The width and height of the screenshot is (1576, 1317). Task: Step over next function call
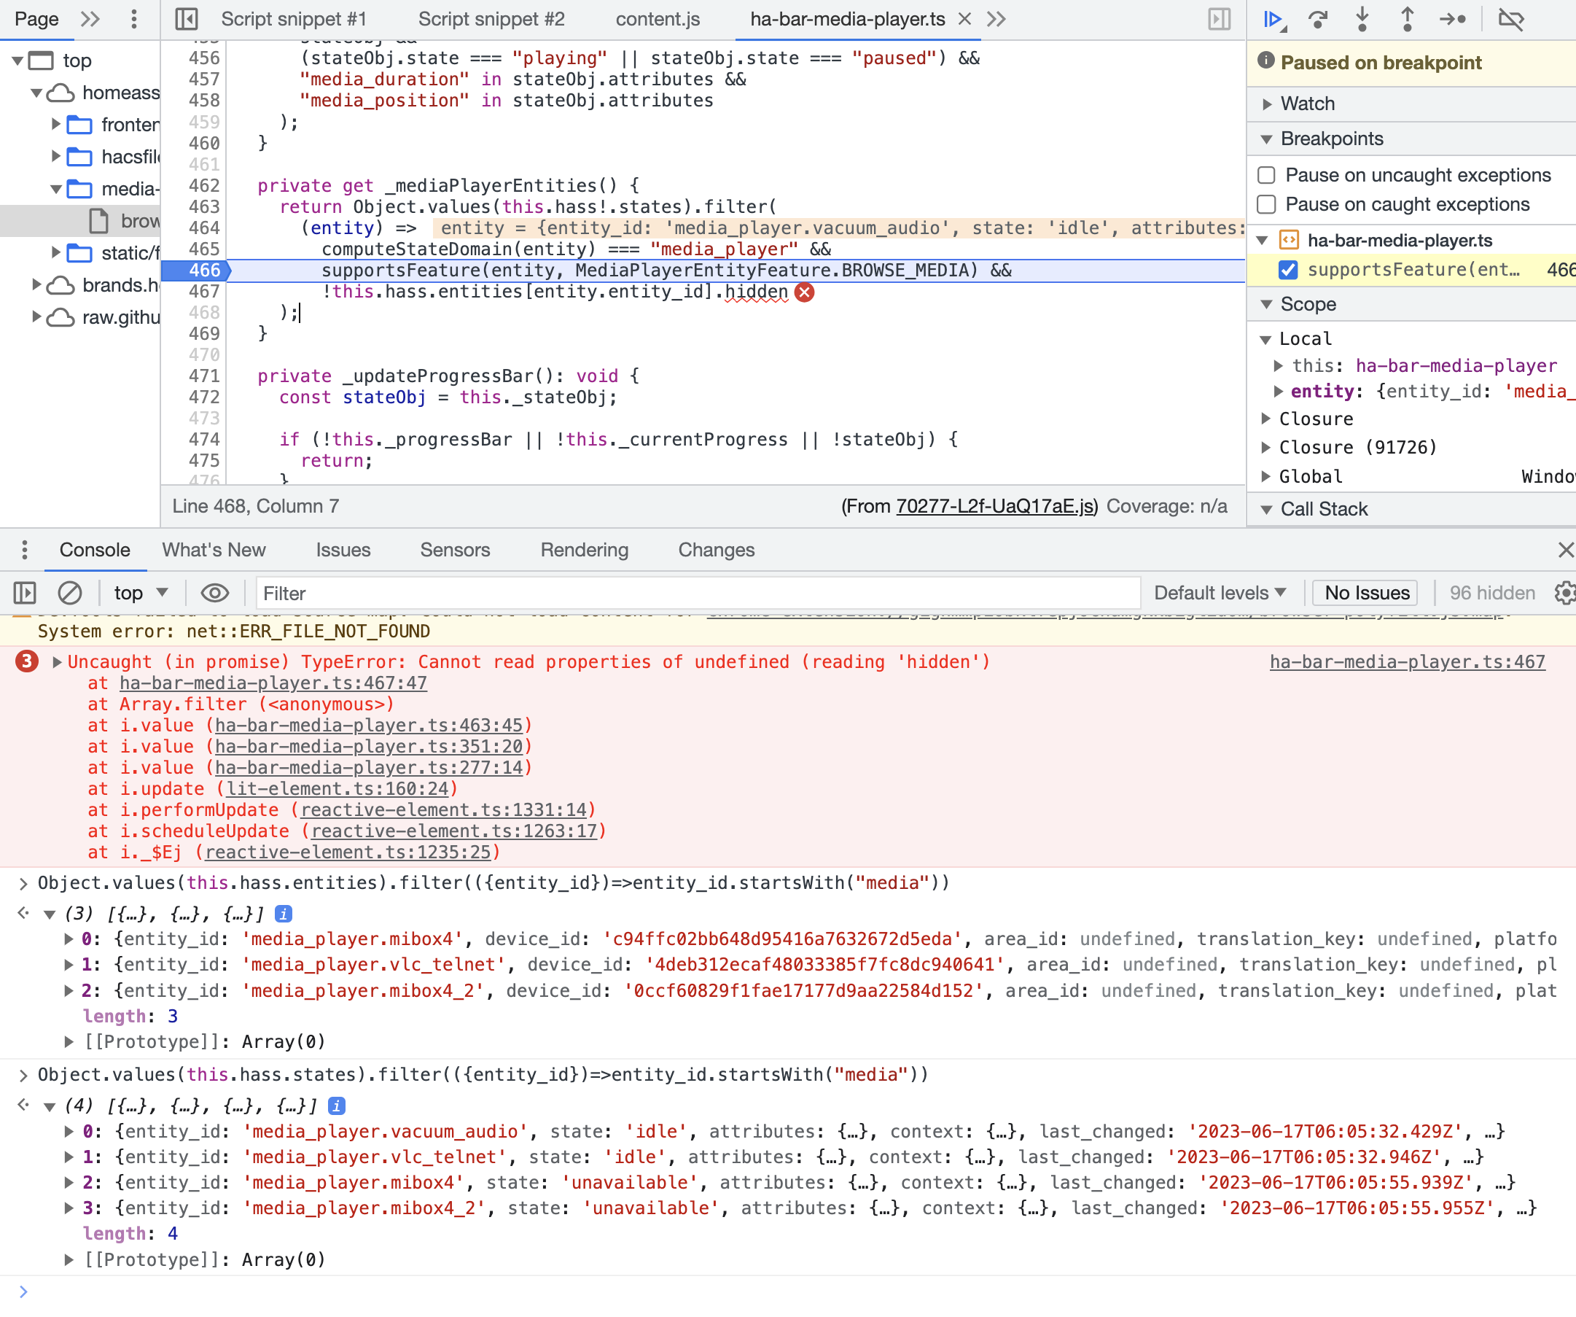pyautogui.click(x=1319, y=20)
